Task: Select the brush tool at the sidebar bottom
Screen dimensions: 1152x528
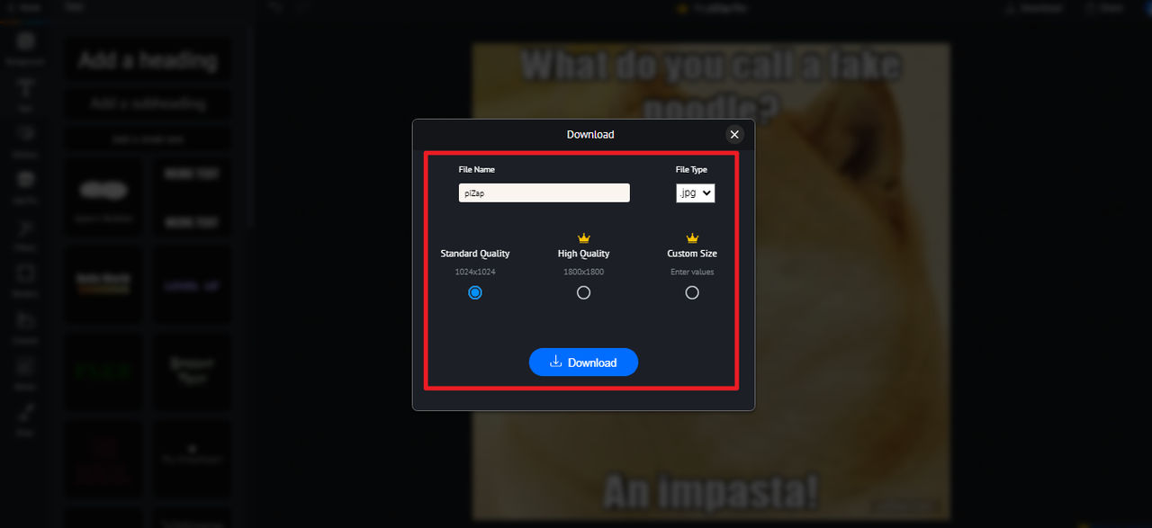Action: click(26, 416)
